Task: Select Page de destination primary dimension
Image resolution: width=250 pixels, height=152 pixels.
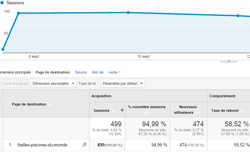Action: click(x=53, y=72)
